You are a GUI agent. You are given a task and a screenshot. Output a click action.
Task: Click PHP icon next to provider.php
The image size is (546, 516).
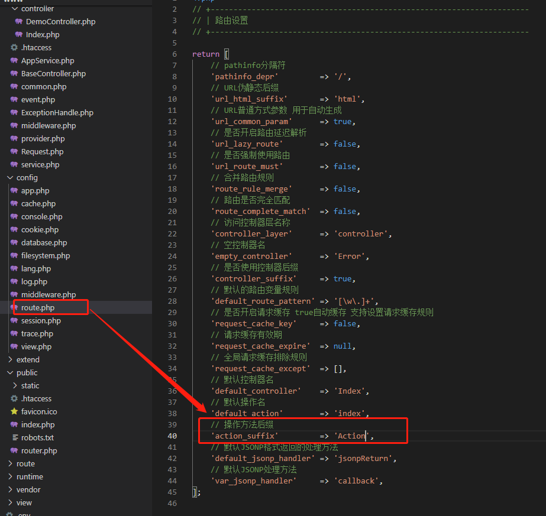(x=14, y=138)
